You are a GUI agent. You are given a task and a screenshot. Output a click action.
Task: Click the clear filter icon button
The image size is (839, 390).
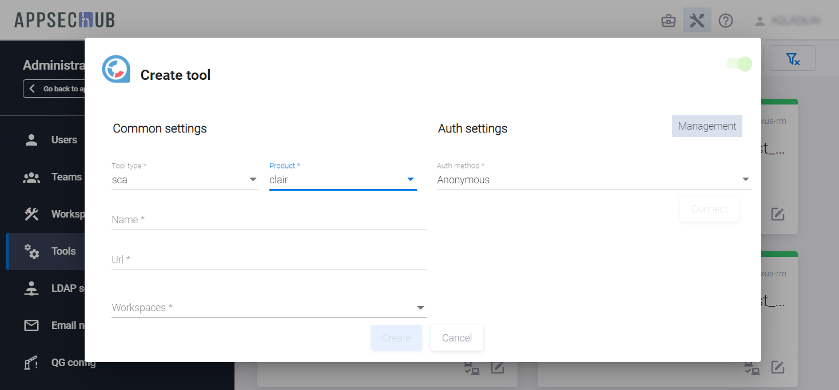[x=792, y=58]
